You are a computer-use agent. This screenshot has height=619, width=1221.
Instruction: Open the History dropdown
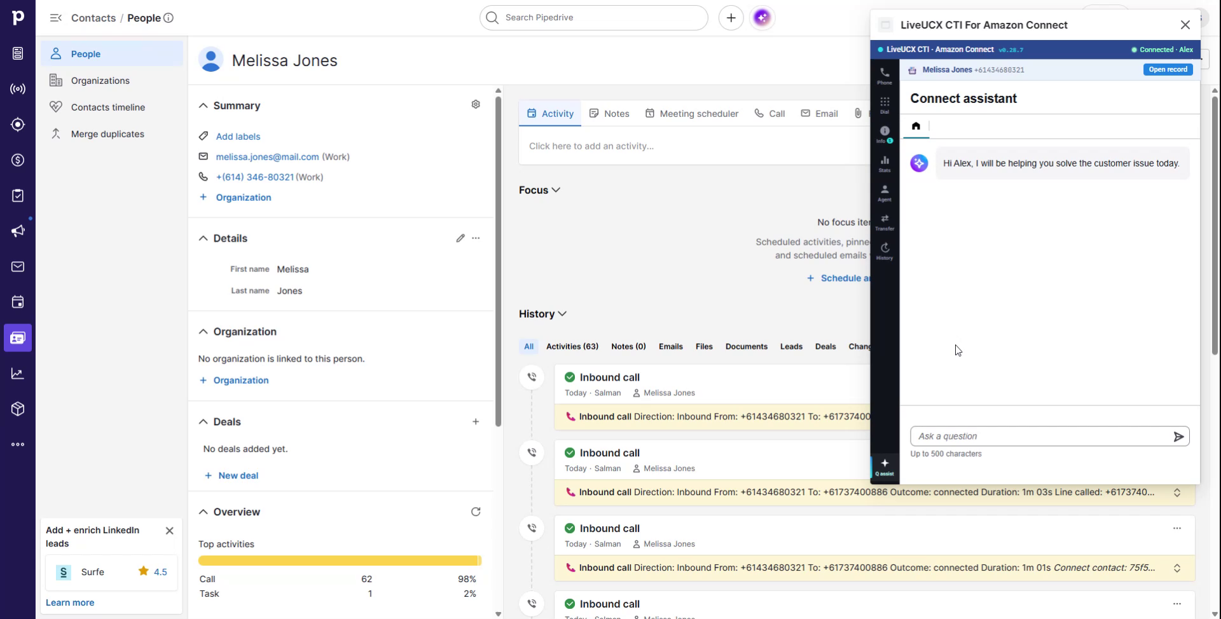(x=542, y=314)
